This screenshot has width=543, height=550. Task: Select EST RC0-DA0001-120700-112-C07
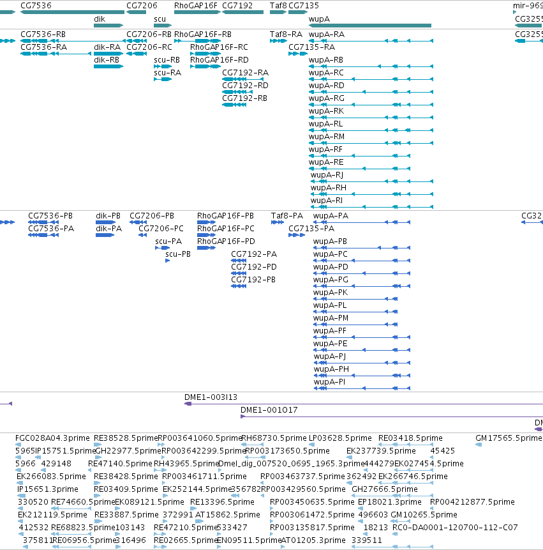click(x=455, y=528)
